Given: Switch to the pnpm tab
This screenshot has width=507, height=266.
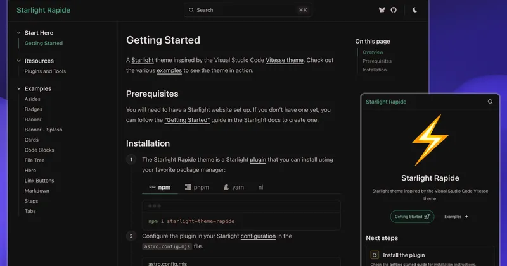Looking at the screenshot, I should tap(196, 187).
